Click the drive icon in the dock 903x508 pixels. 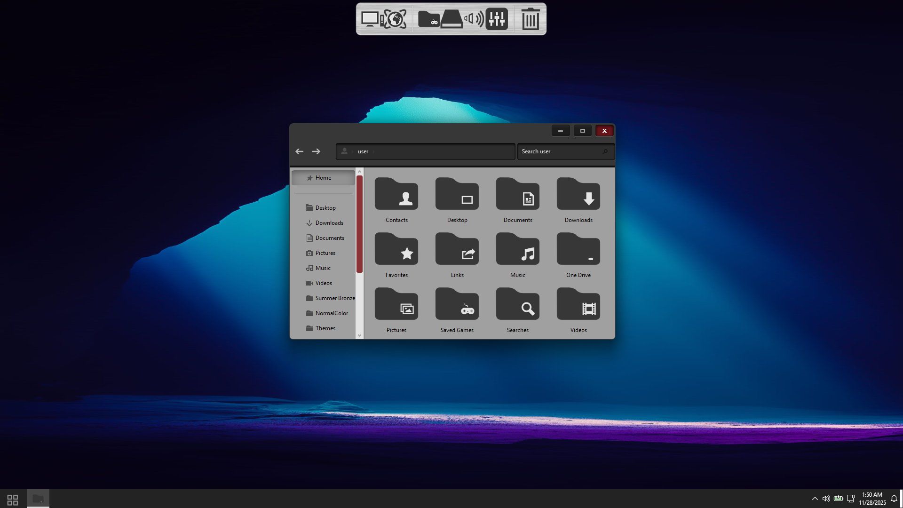[x=451, y=19]
